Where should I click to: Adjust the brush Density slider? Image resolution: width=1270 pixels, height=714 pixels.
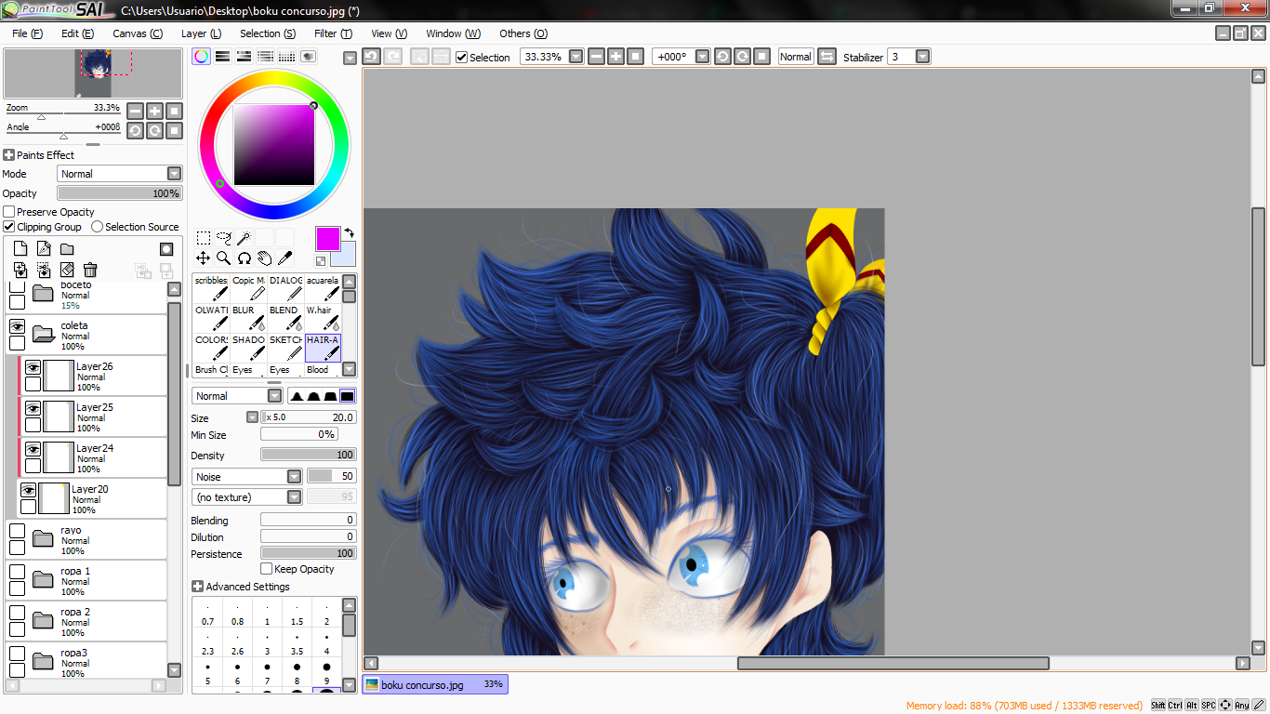point(308,456)
